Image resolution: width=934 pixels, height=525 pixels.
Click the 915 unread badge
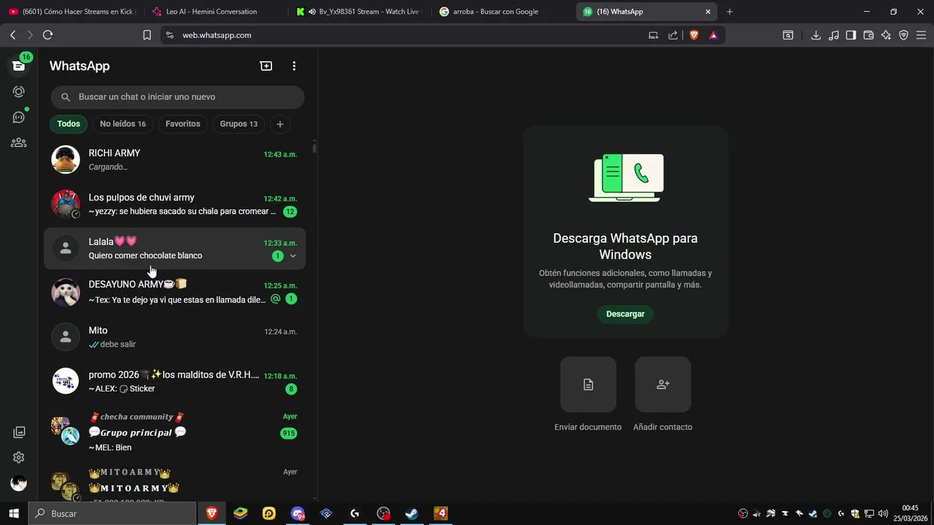(289, 433)
